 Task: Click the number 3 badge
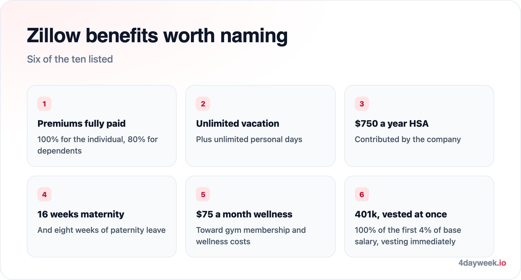click(x=362, y=104)
